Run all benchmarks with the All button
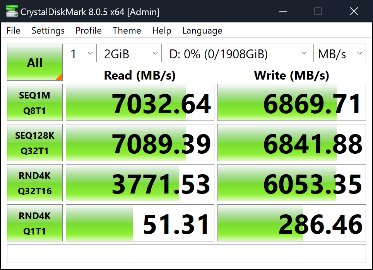The width and height of the screenshot is (373, 270). [x=35, y=63]
